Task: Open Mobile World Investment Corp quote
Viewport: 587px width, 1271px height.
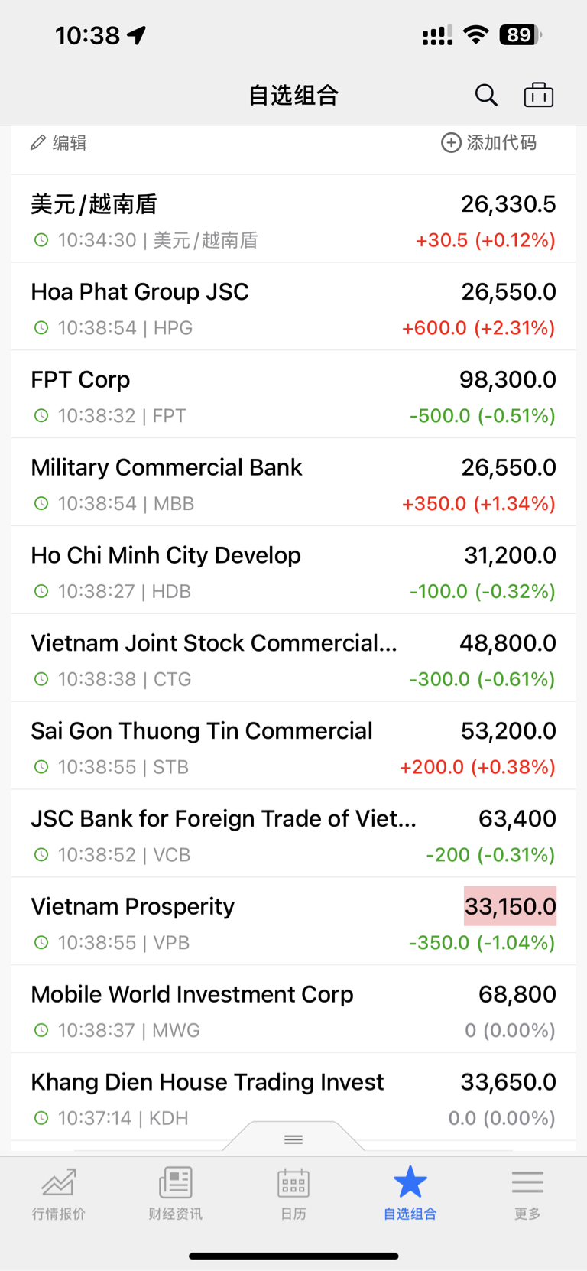Action: pos(293,1009)
